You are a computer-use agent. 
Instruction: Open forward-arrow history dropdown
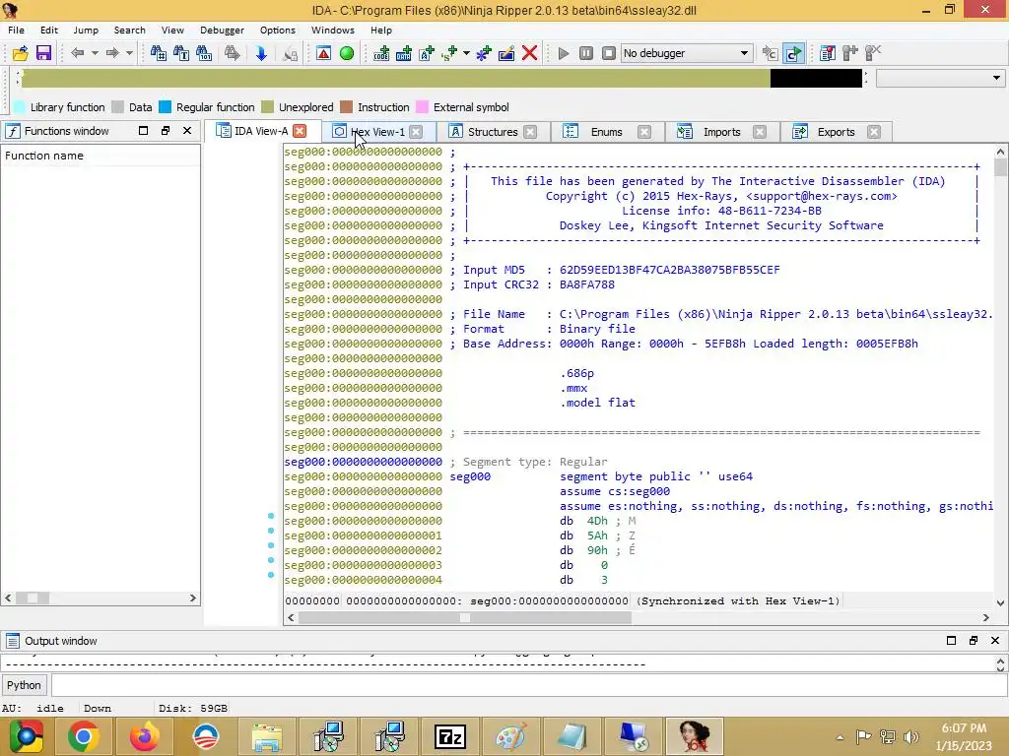129,53
